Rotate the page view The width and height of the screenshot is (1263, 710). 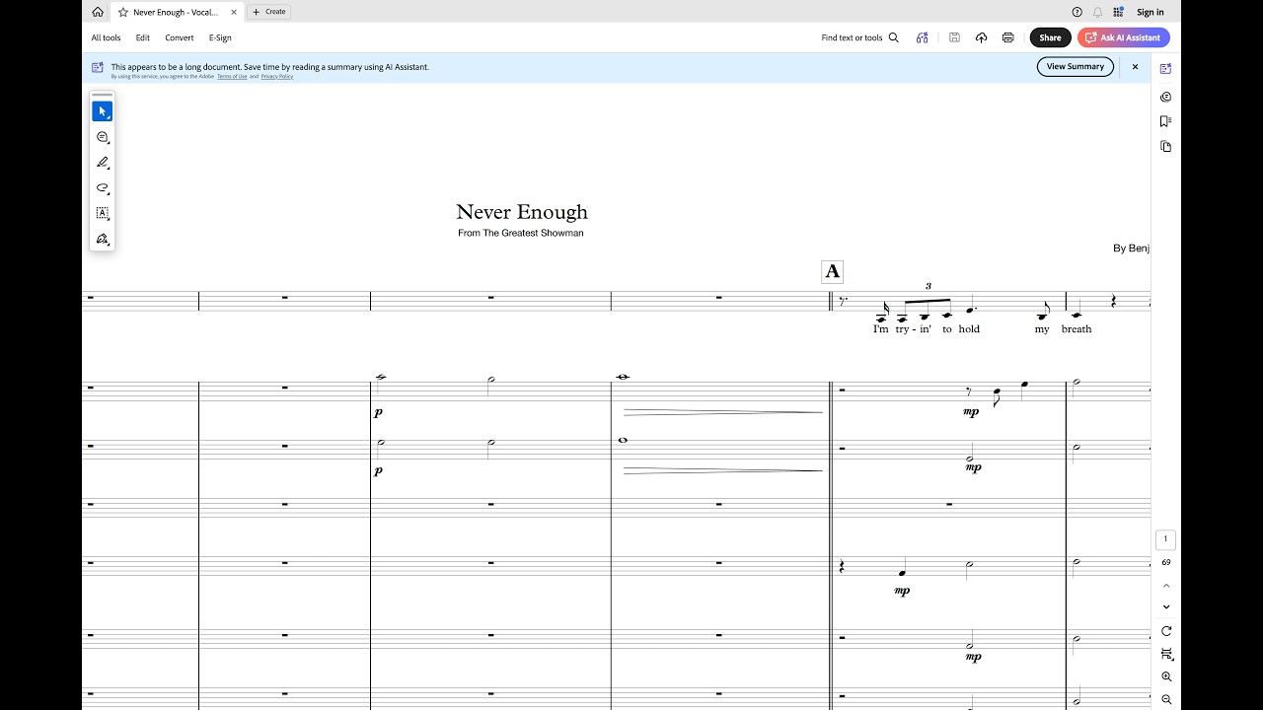point(1166,631)
